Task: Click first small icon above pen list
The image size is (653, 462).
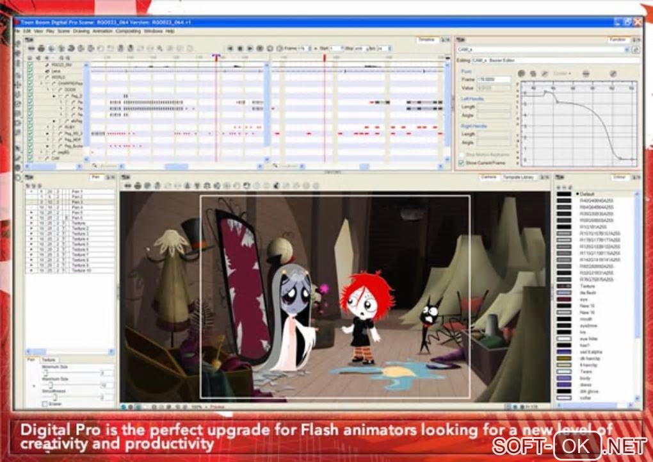Action: pyautogui.click(x=28, y=186)
